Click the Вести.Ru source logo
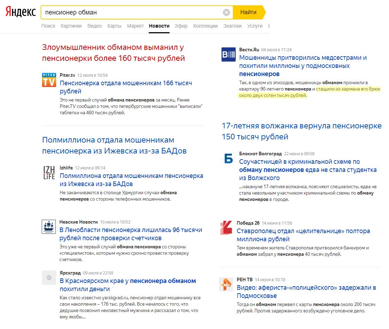Viewport: 389px width, 329px height. point(228,54)
